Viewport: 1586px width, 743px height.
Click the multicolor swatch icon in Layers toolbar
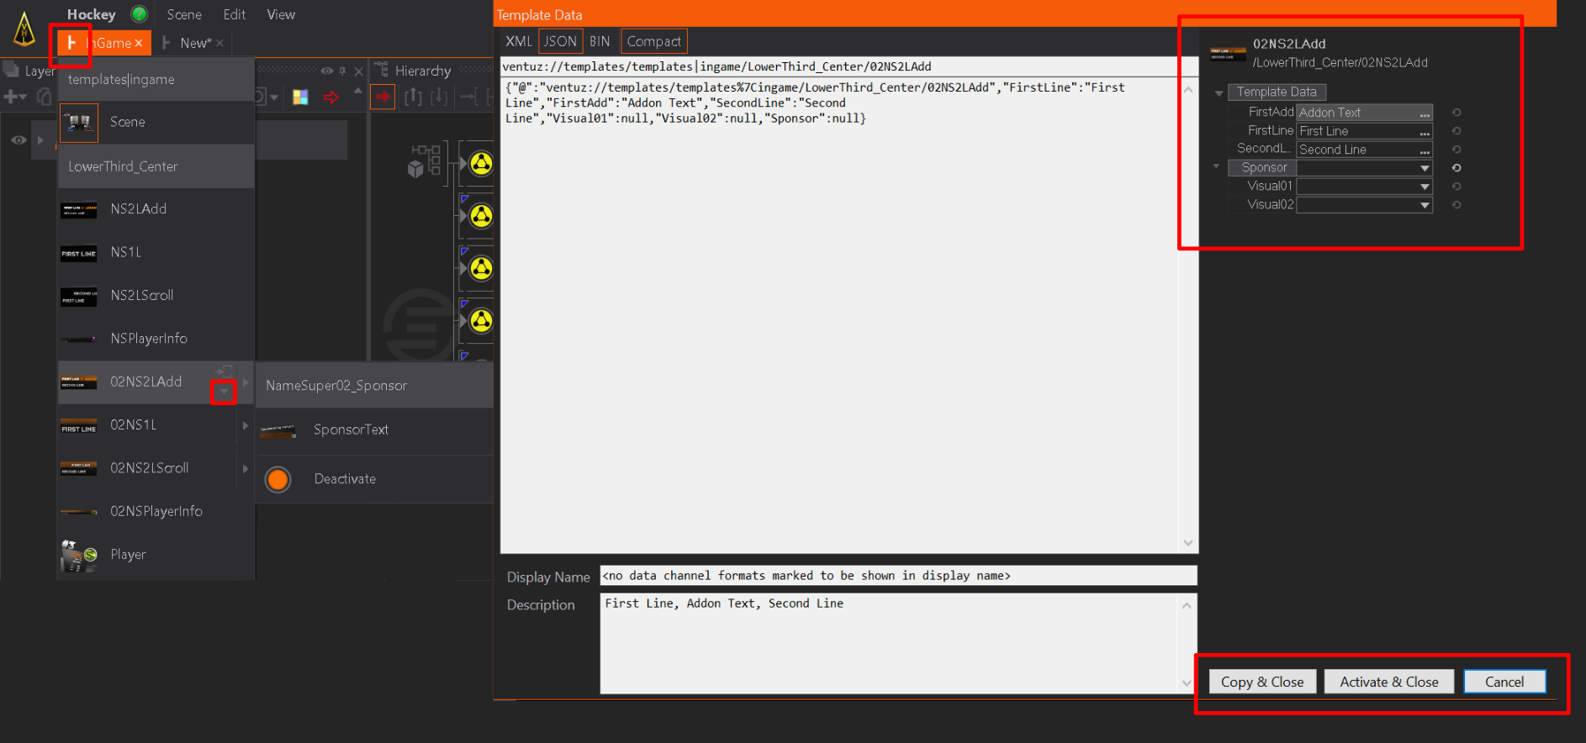pyautogui.click(x=300, y=97)
